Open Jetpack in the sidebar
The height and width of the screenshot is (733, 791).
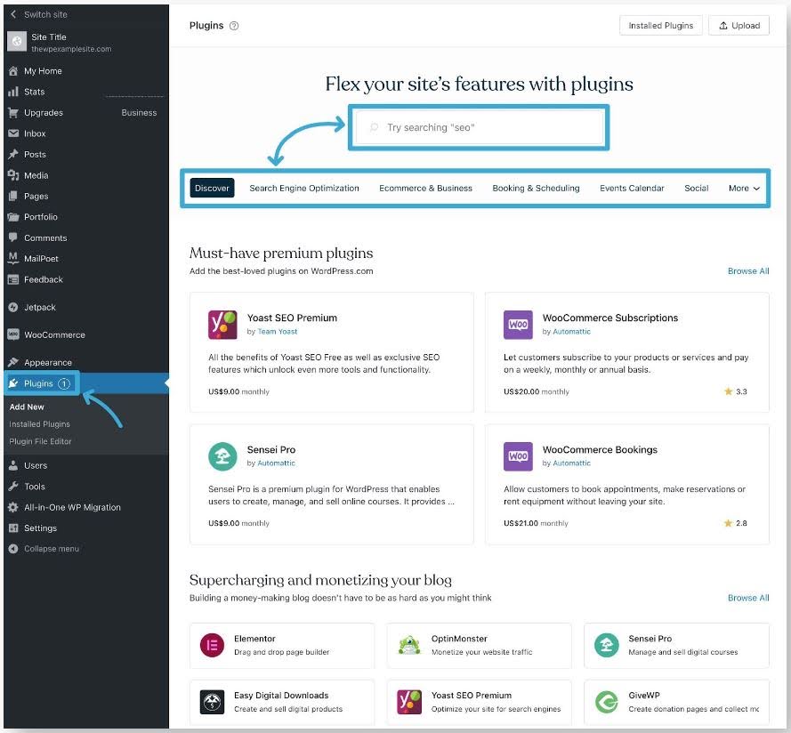[39, 307]
